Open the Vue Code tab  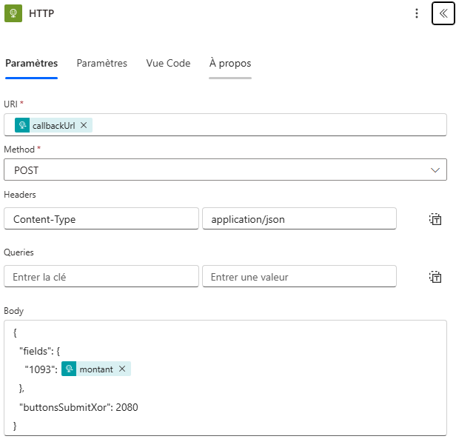tap(168, 64)
